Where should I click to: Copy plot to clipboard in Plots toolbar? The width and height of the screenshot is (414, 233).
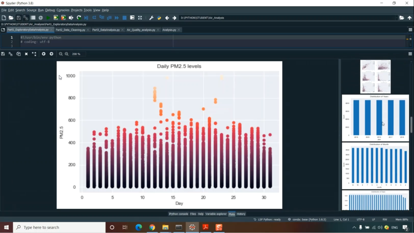18,54
